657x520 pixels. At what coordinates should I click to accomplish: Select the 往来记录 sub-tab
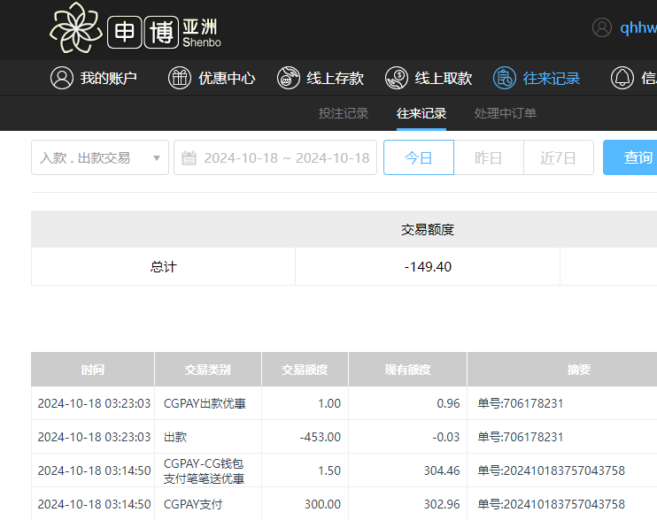tap(421, 113)
